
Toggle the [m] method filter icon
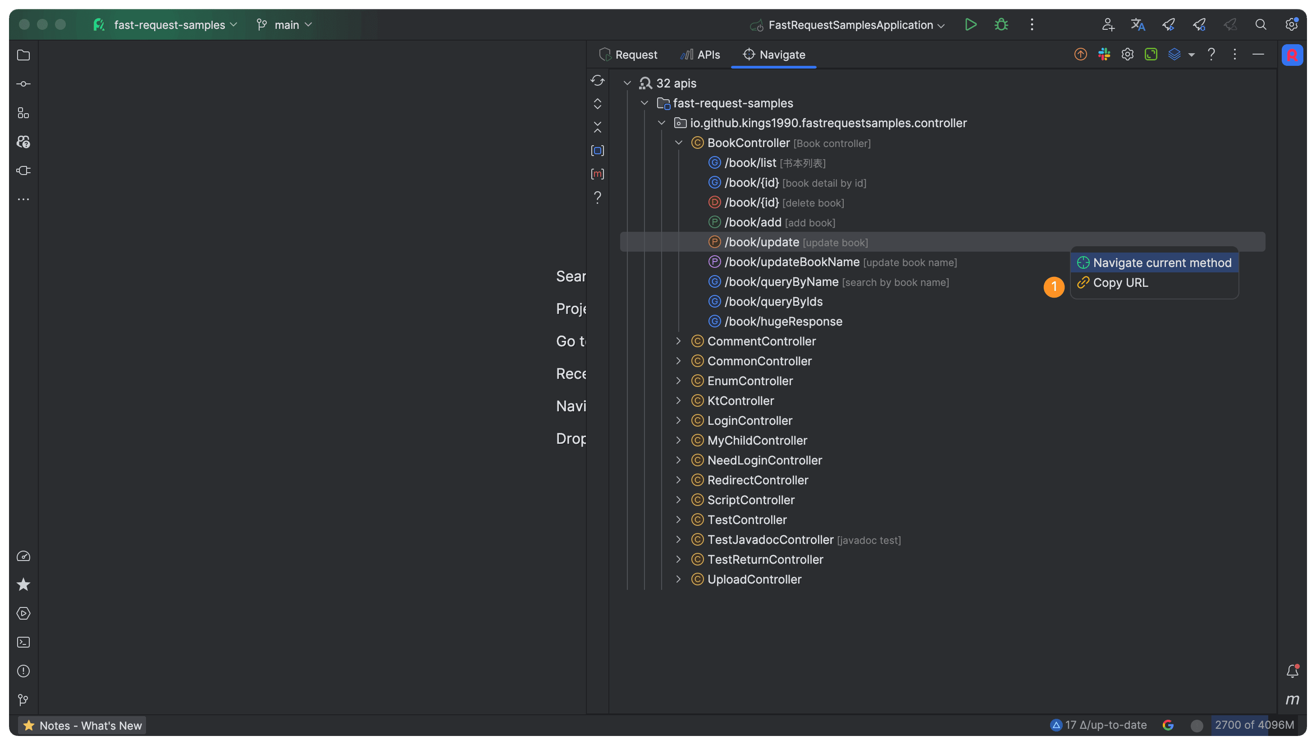click(597, 174)
